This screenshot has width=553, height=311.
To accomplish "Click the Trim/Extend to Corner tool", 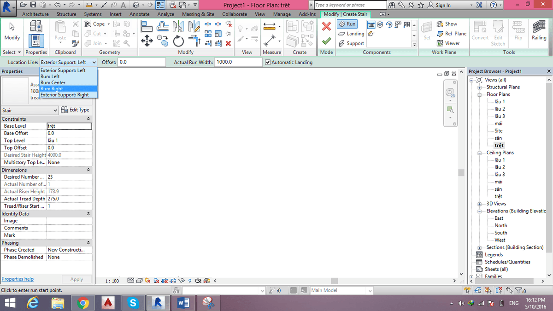I will [x=194, y=41].
